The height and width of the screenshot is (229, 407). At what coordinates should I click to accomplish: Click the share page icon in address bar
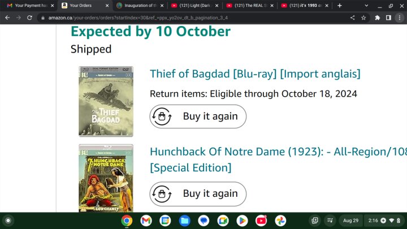click(352, 18)
